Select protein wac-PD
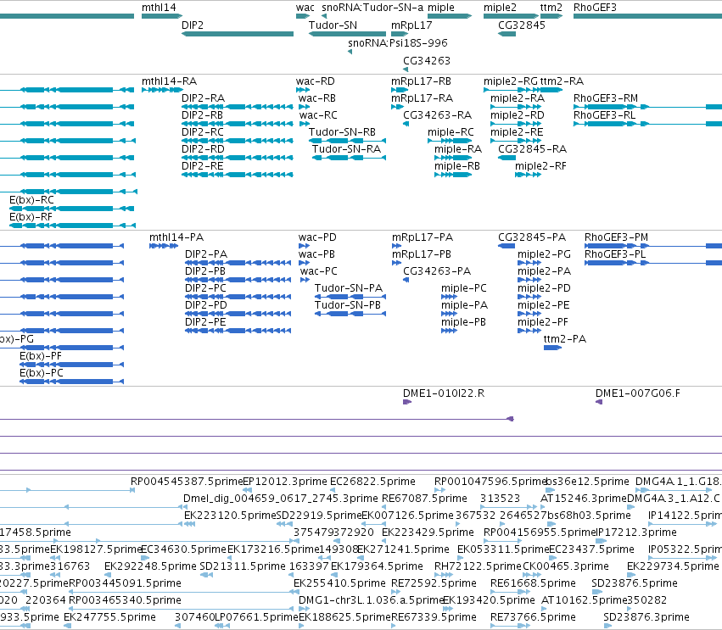 [x=317, y=237]
